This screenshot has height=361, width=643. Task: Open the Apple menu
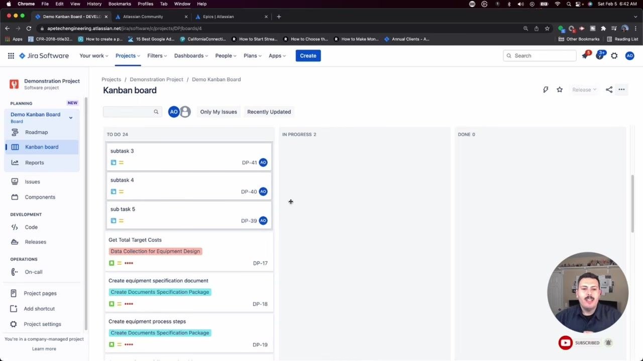click(x=9, y=4)
